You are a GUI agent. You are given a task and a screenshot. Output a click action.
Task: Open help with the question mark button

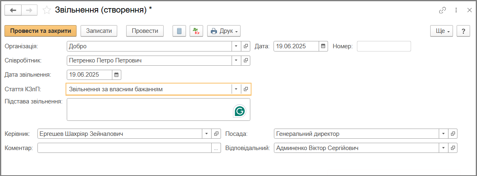(x=463, y=31)
